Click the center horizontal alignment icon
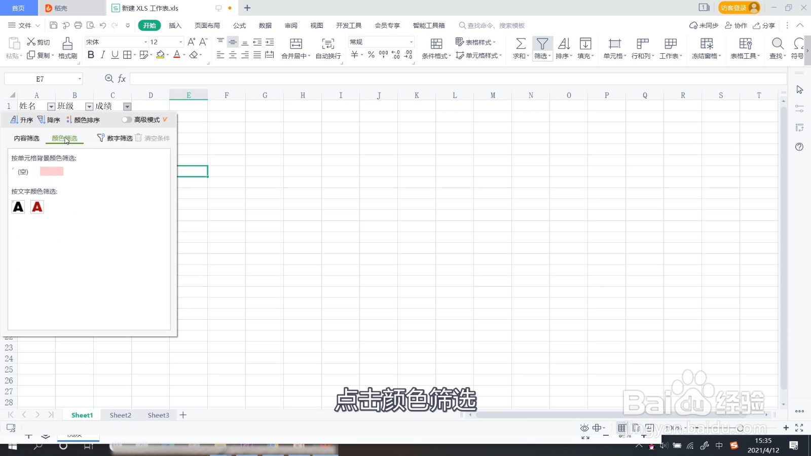The image size is (811, 456). pos(233,55)
